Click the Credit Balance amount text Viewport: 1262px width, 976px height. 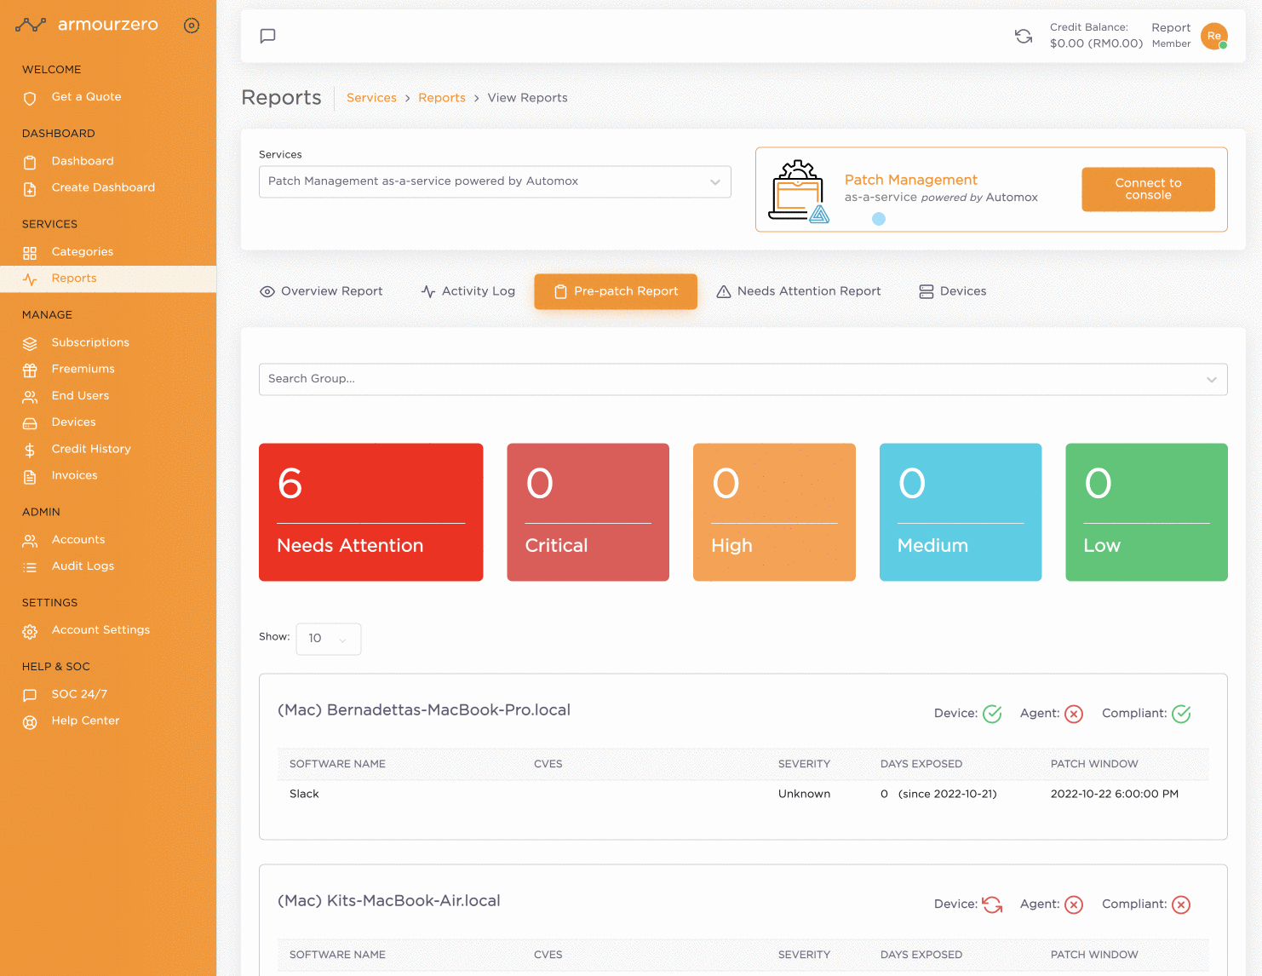tap(1096, 43)
